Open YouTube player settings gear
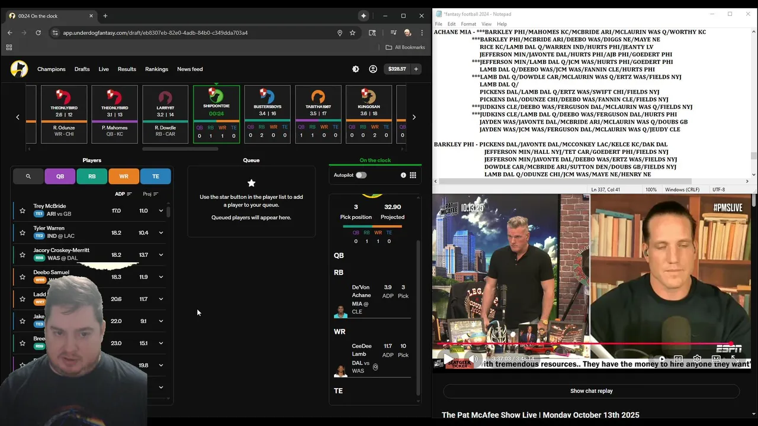The width and height of the screenshot is (758, 426). click(x=697, y=359)
